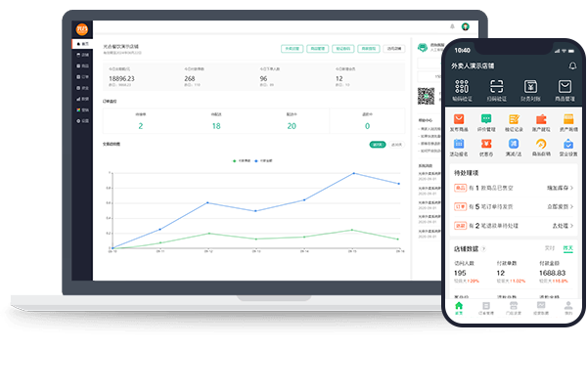The image size is (587, 391).
Task: Open the shop (店铺) item in laptop sidebar
Action: point(82,55)
